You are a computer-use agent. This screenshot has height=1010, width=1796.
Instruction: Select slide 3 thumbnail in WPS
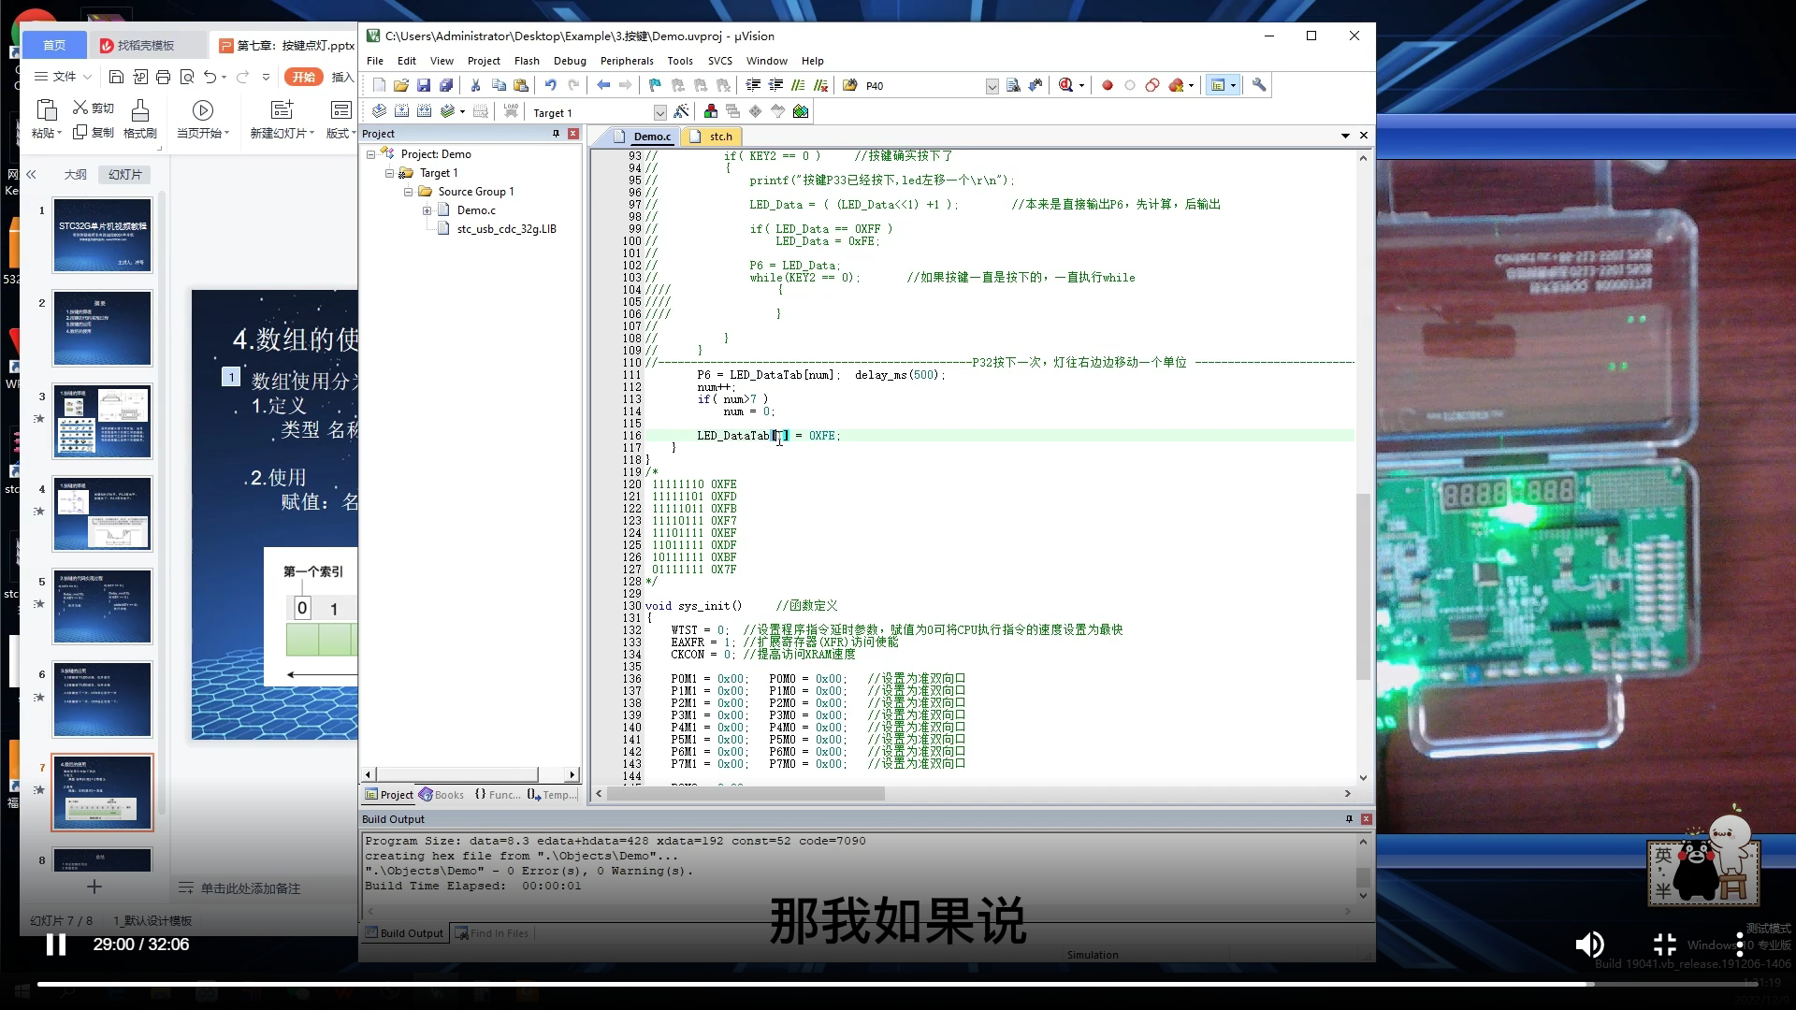click(102, 421)
